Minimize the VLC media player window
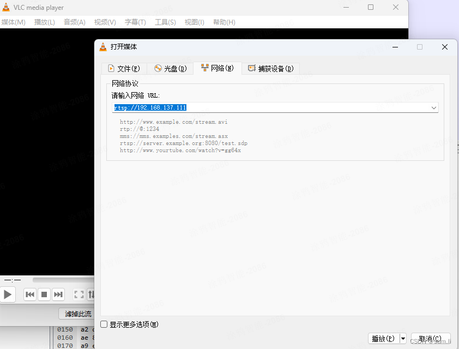 pos(346,7)
